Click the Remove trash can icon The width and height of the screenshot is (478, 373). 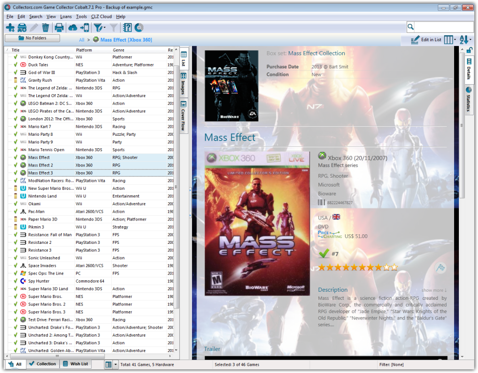pyautogui.click(x=45, y=28)
